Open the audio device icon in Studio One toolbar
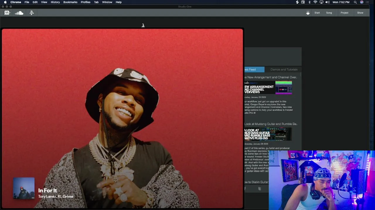The height and width of the screenshot is (210, 375). (x=7, y=13)
